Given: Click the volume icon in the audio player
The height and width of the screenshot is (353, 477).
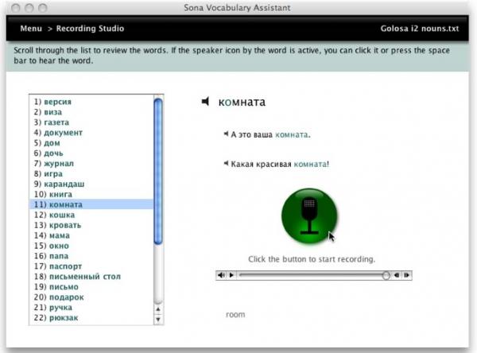Looking at the screenshot, I should (221, 275).
